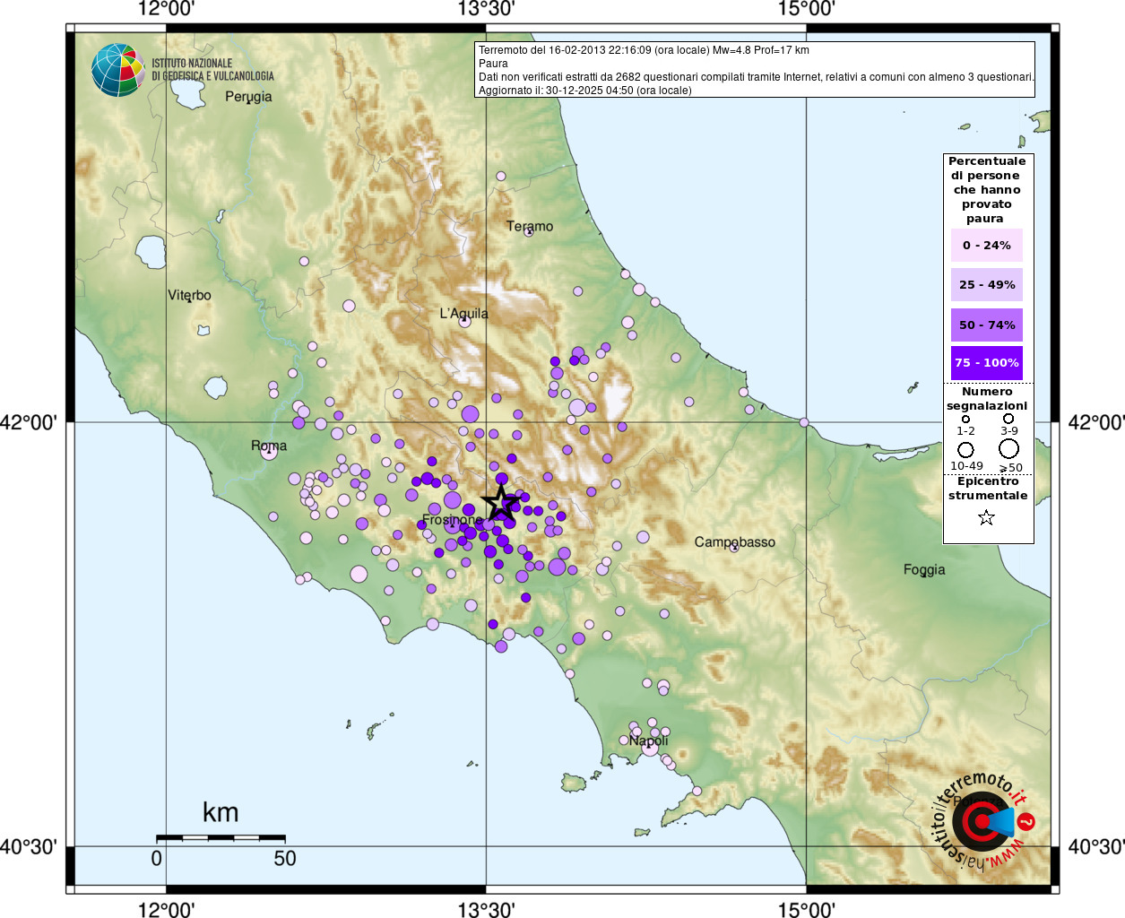Click the 'Percentuale di persone' legend heading

coord(987,189)
